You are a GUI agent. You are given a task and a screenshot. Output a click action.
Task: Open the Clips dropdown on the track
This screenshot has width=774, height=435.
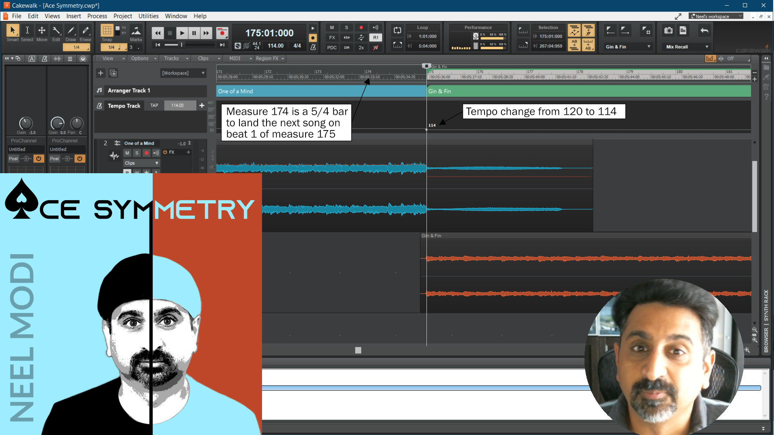point(141,163)
